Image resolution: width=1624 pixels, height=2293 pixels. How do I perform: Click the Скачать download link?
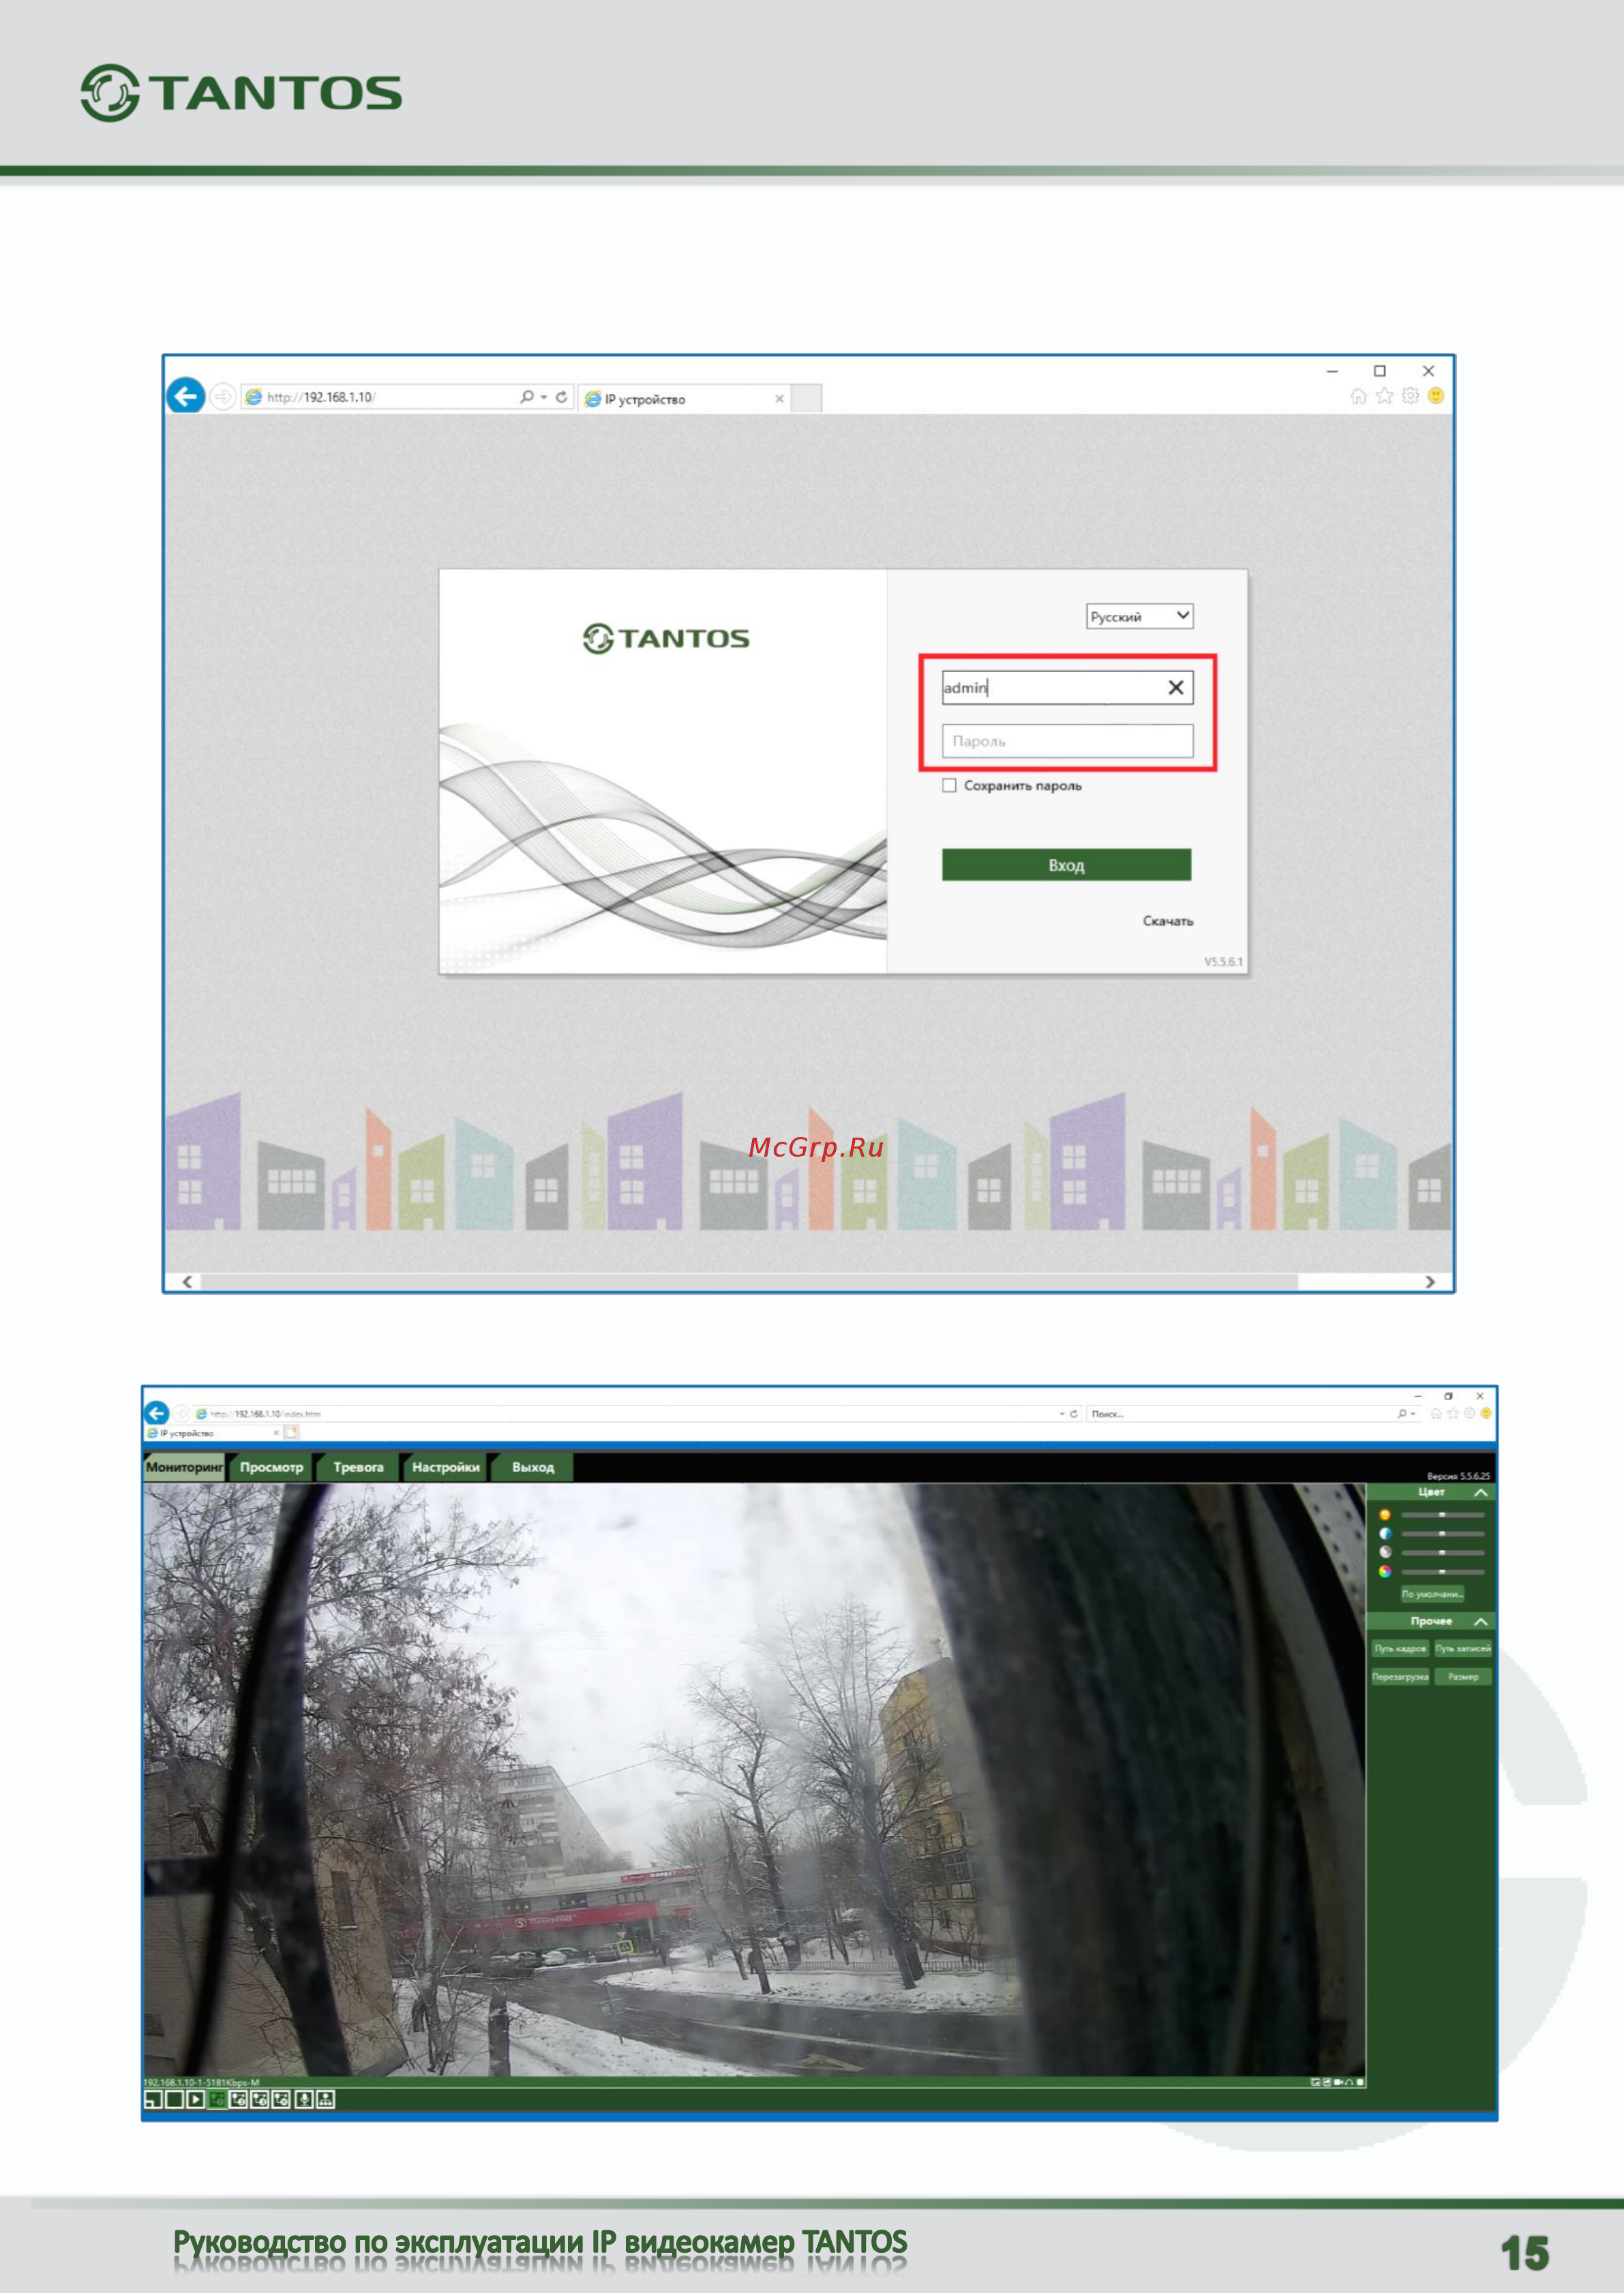point(1168,921)
